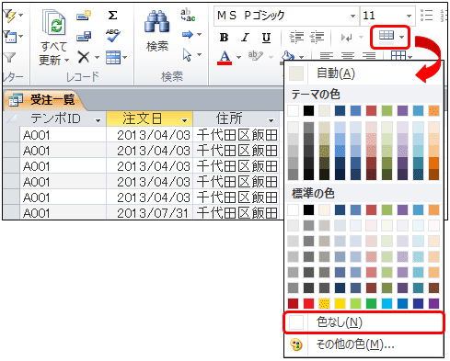Choose 自動(A) automatic color
The width and height of the screenshot is (450, 361).
click(x=363, y=73)
